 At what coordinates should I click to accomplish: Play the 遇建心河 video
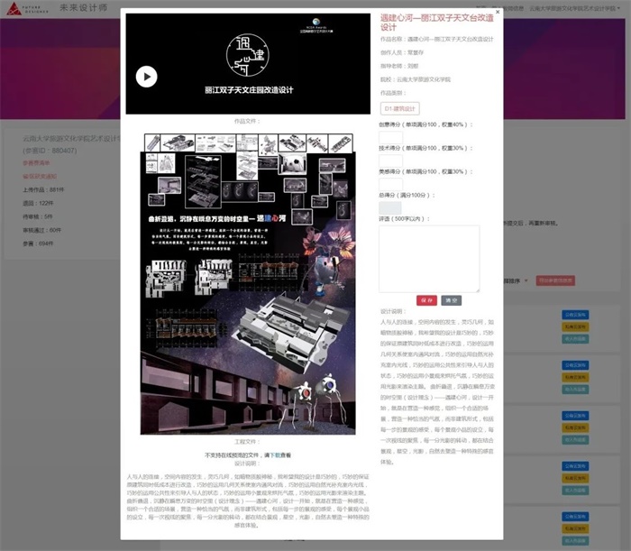(x=146, y=77)
